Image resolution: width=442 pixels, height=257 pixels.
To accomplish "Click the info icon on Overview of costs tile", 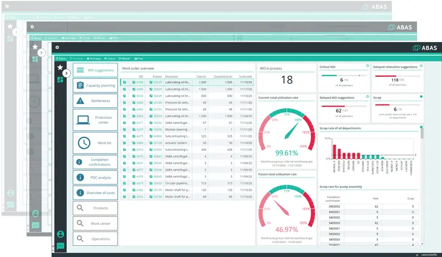I will pyautogui.click(x=80, y=192).
